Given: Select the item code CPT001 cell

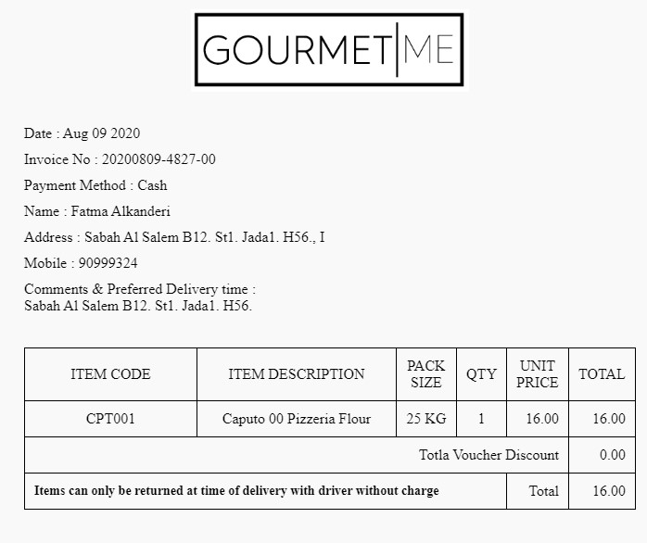Looking at the screenshot, I should [110, 419].
